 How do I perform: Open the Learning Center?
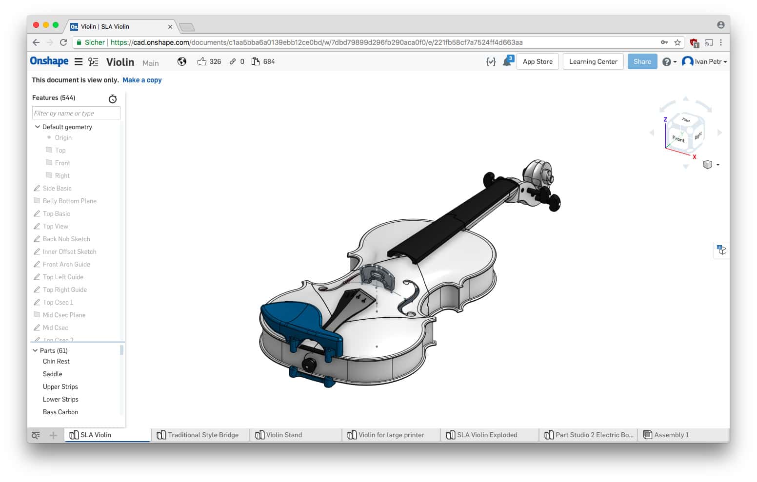tap(593, 61)
